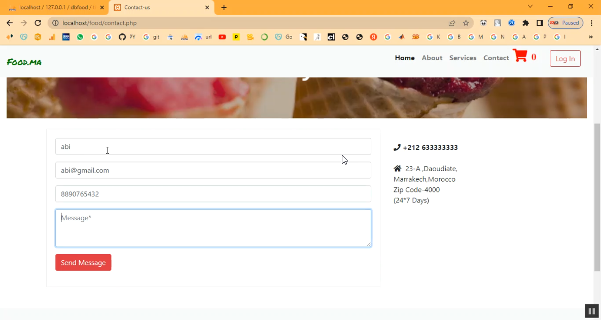Share this page icon
Screen dimensions: 601x320
(452, 23)
